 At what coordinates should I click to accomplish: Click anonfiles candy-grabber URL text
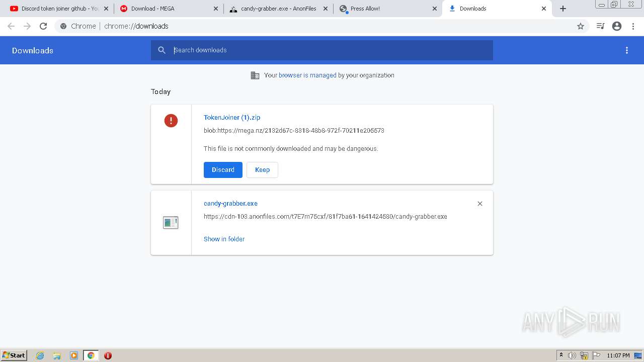[326, 217]
